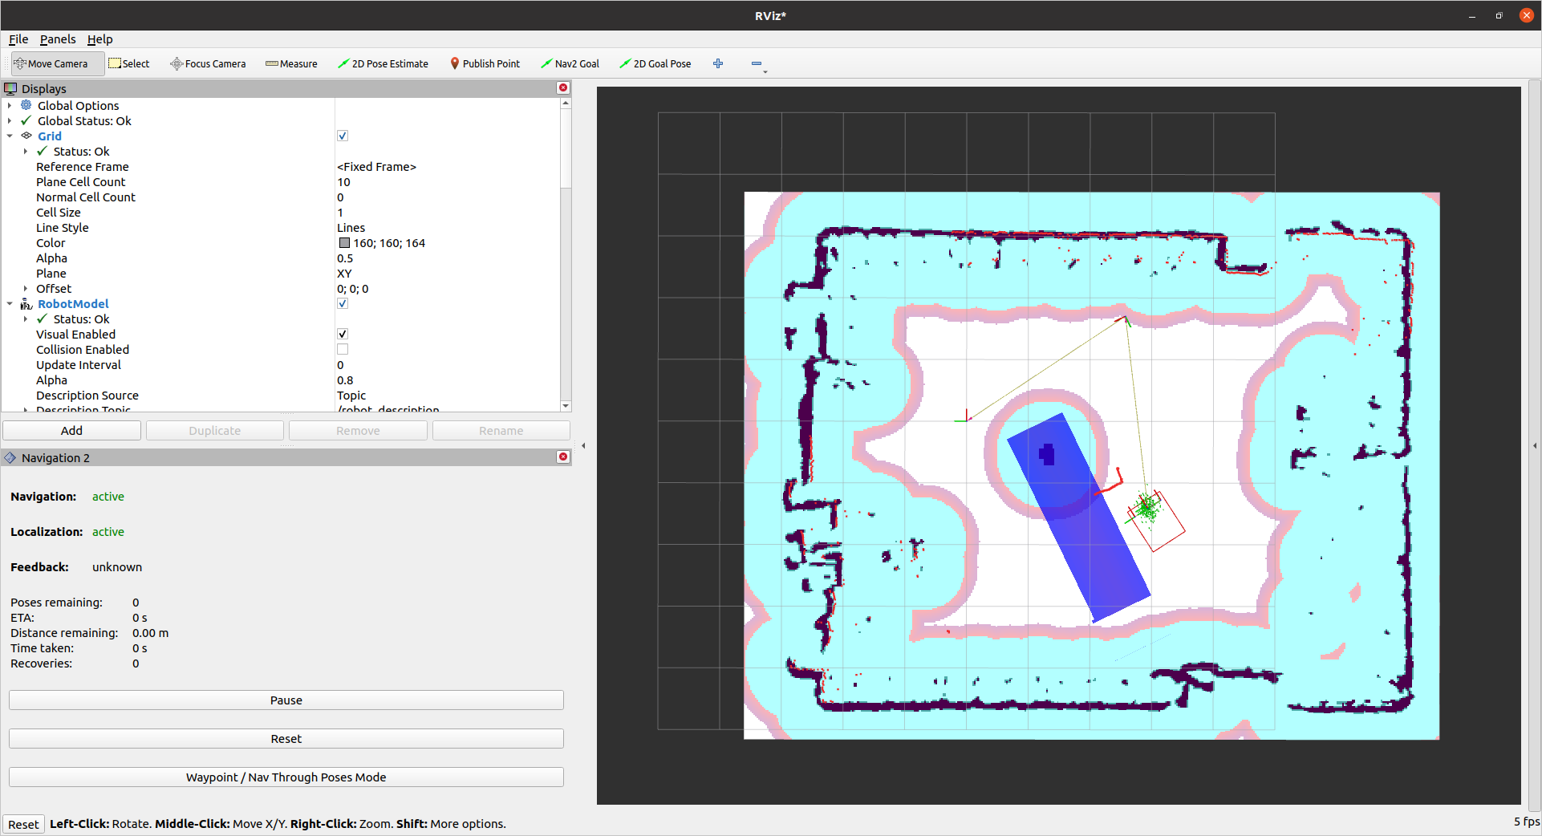
Task: Click the Add display button
Action: (71, 431)
